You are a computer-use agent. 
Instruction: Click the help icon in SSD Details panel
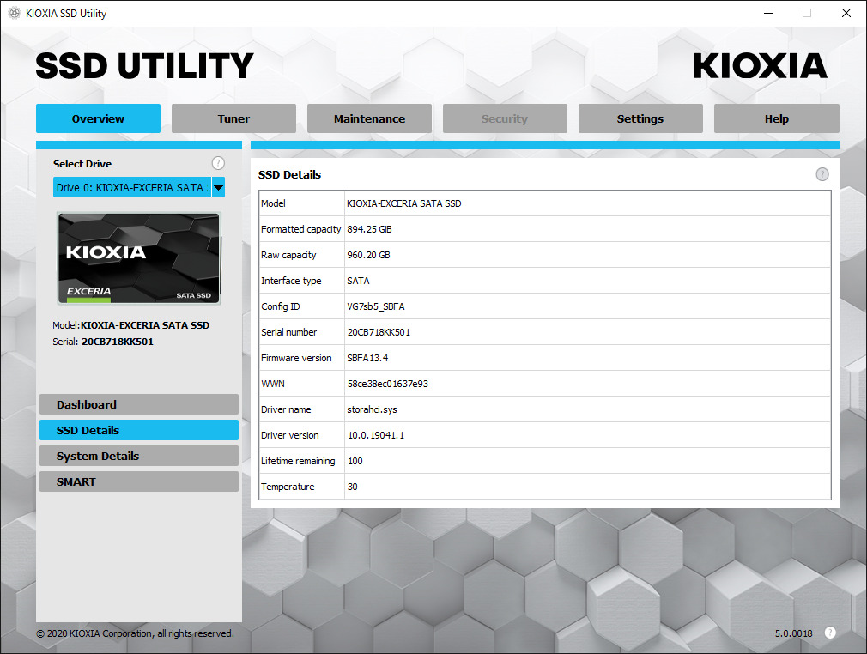[x=822, y=174]
